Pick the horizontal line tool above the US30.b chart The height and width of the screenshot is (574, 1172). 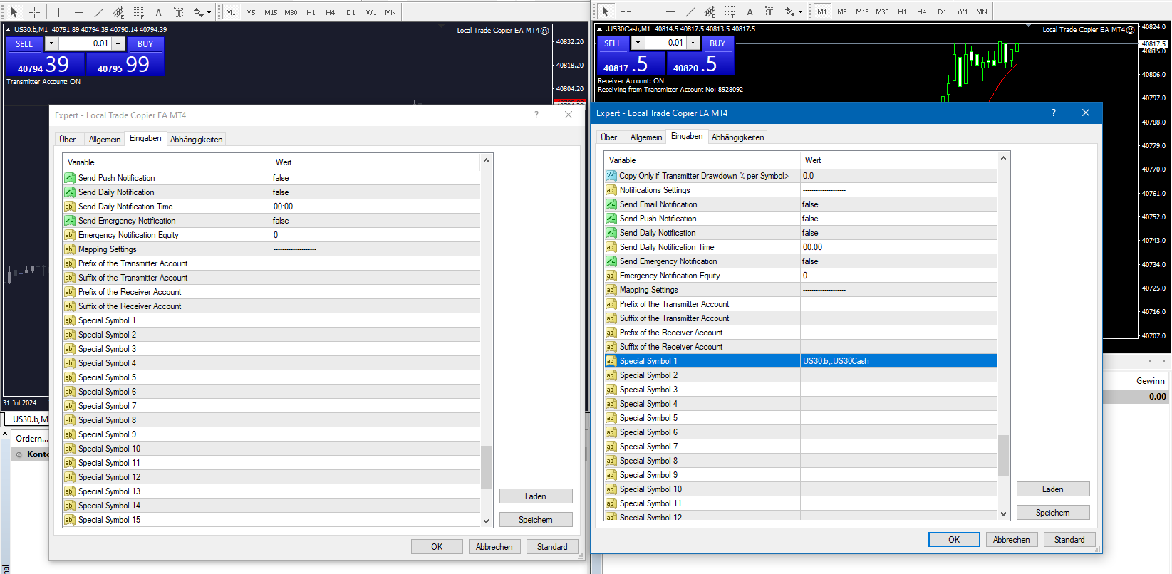coord(78,12)
